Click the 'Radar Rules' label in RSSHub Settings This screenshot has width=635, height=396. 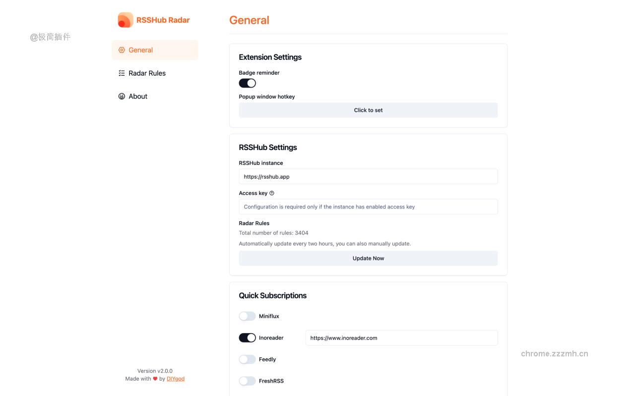point(254,223)
